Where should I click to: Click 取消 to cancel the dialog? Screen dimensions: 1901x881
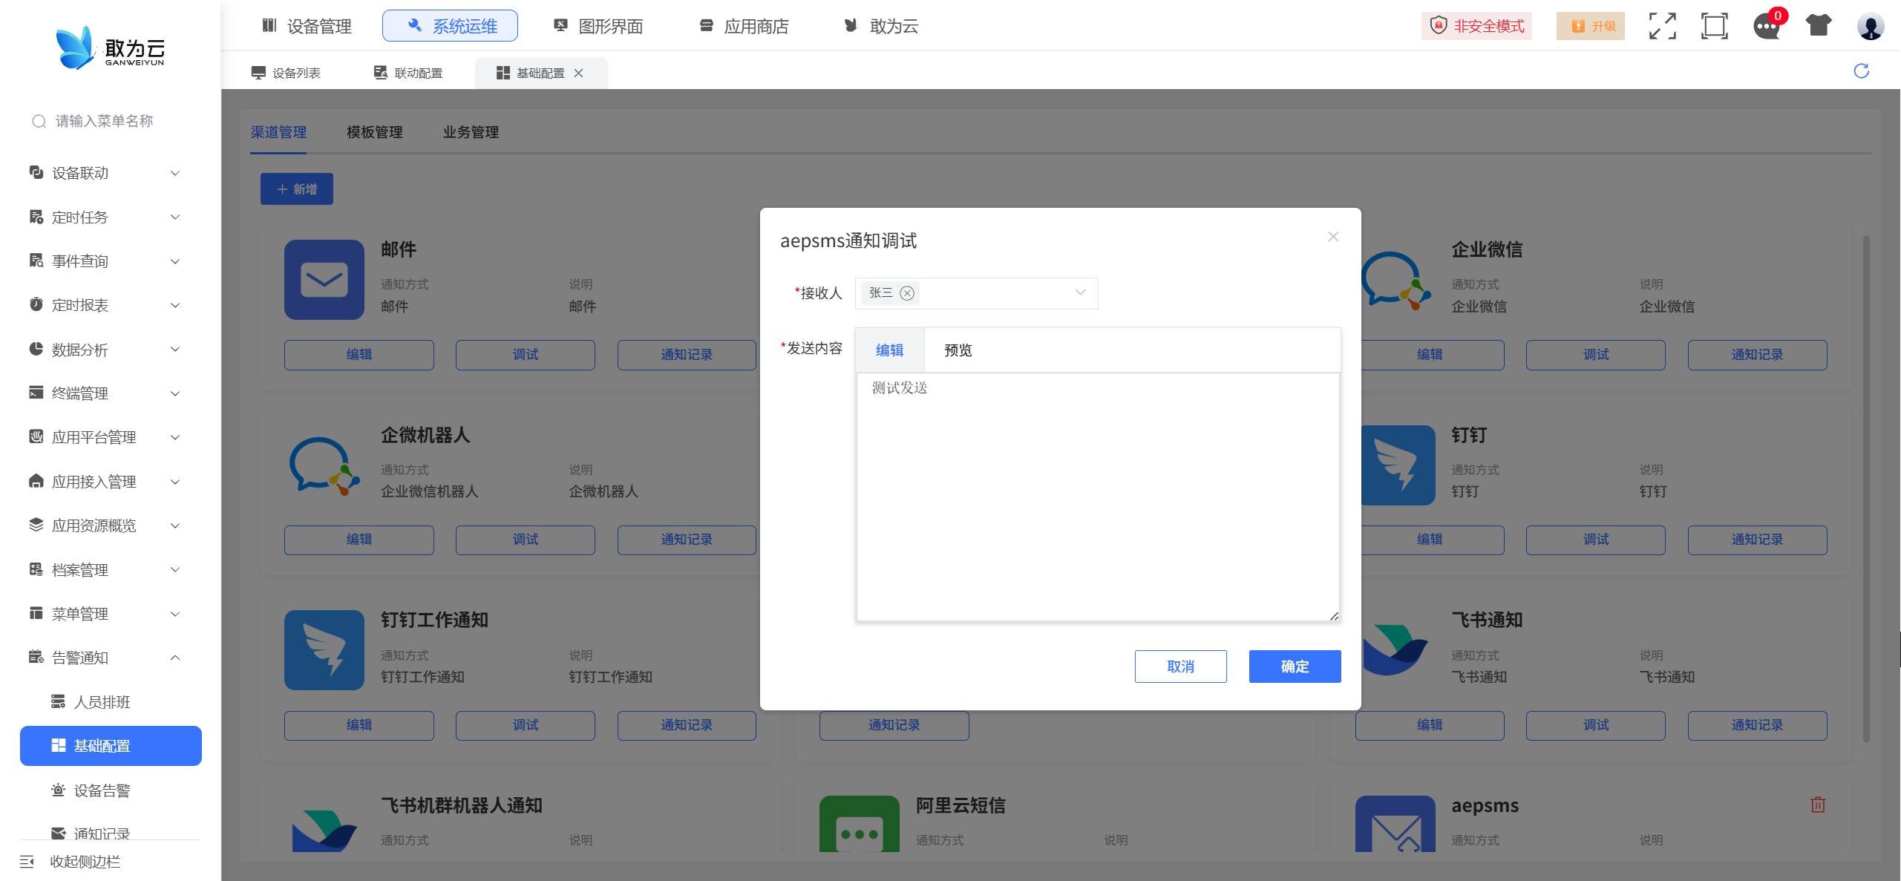point(1180,667)
